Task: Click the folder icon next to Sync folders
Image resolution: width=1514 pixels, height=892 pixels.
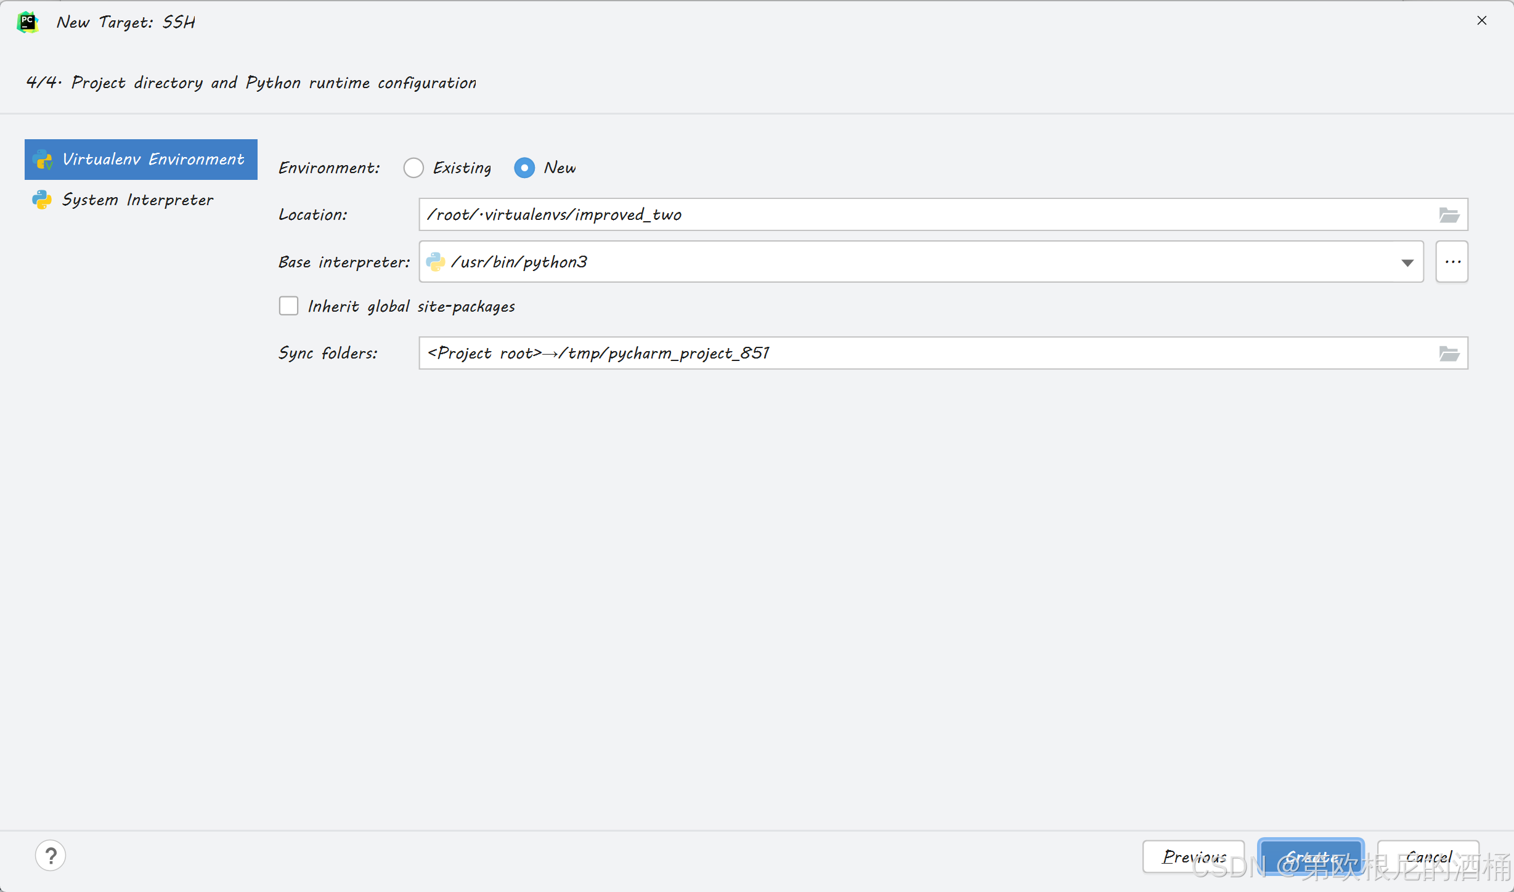Action: 1449,354
